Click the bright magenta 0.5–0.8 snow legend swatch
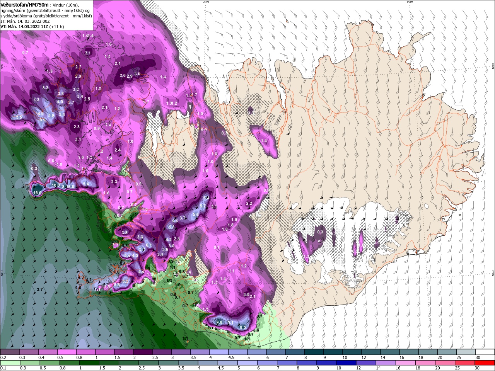Viewport: 495px width, 371px height. click(x=67, y=352)
